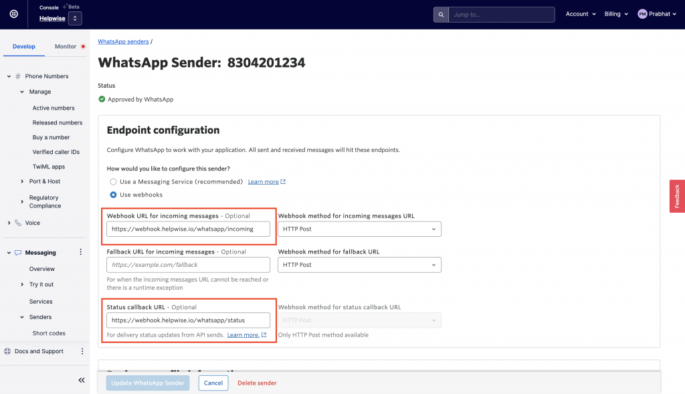Open Active numbers in sidebar
This screenshot has height=394, width=685.
[54, 108]
